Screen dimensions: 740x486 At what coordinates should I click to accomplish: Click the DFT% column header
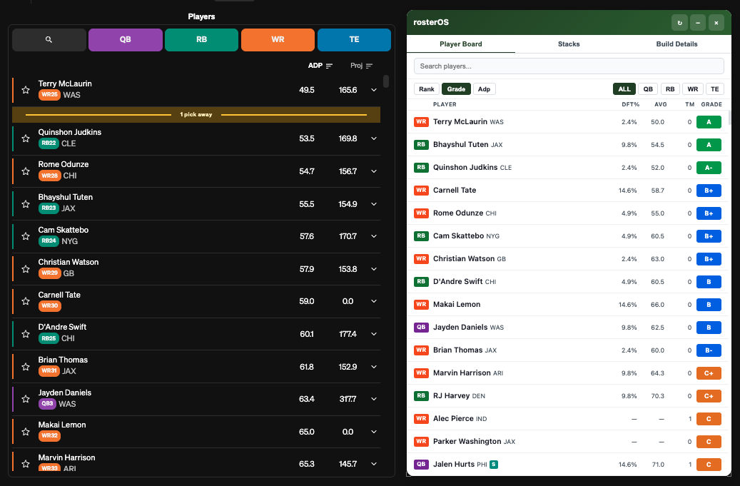[x=631, y=104]
